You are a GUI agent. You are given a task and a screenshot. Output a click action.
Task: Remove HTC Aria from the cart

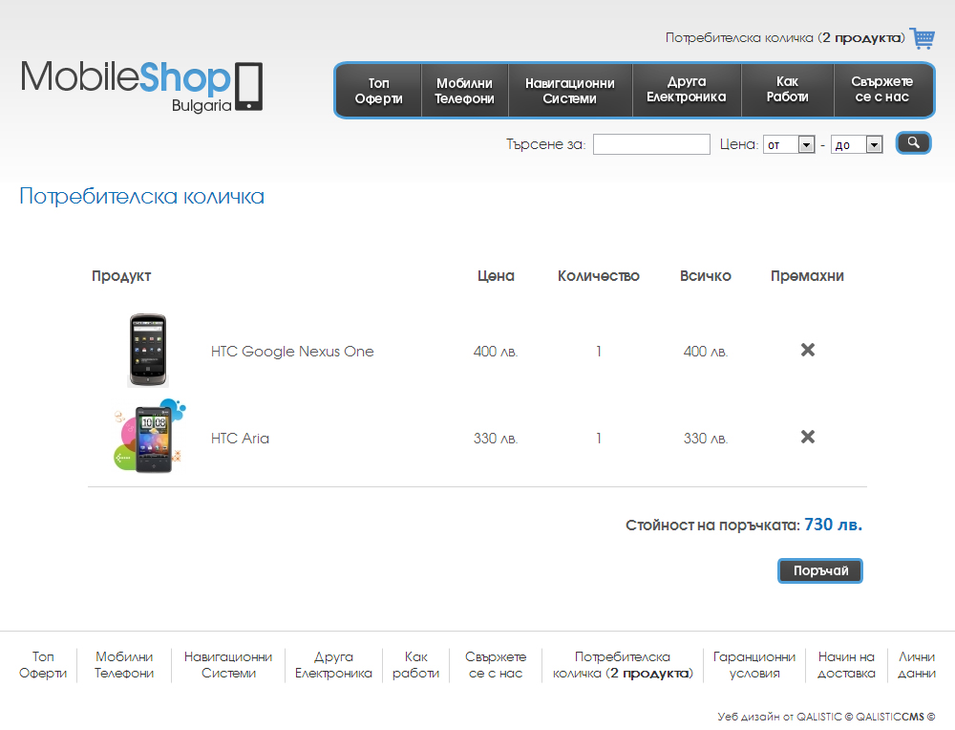coord(808,437)
